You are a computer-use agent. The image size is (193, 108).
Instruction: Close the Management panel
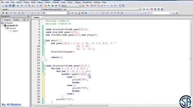tap(28, 16)
